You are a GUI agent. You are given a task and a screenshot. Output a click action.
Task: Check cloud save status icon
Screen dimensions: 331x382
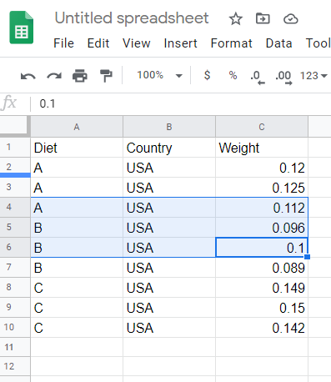pos(291,19)
